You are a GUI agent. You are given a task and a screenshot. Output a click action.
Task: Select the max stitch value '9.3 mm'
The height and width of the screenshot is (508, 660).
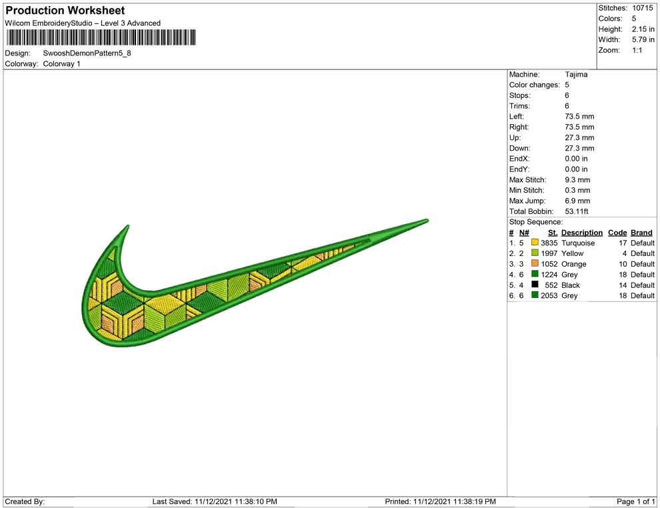(x=577, y=180)
